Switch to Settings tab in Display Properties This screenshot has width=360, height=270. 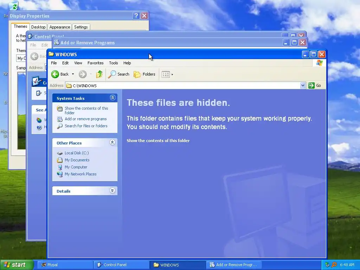coord(81,27)
